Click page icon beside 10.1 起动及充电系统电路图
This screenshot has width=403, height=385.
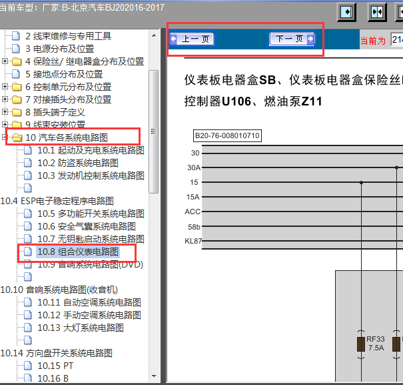(x=28, y=150)
